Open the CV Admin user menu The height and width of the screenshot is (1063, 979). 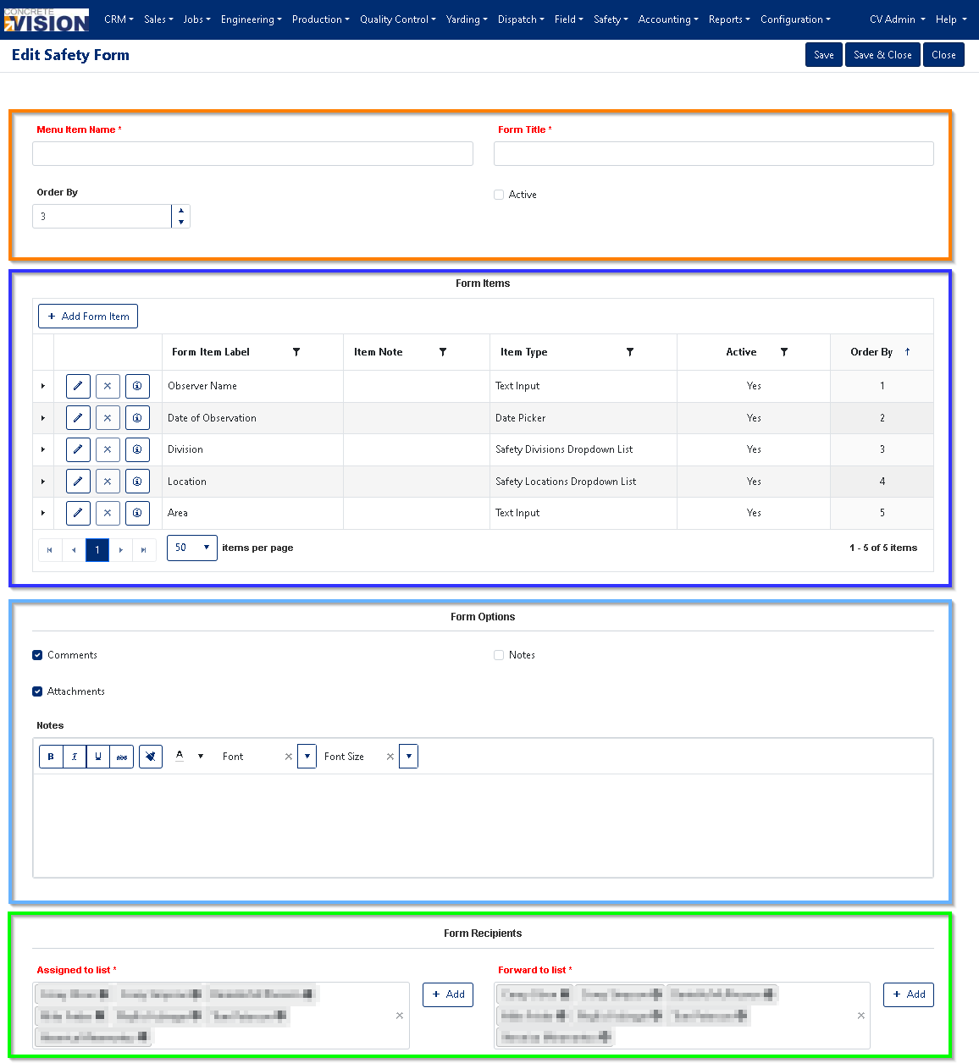point(897,19)
